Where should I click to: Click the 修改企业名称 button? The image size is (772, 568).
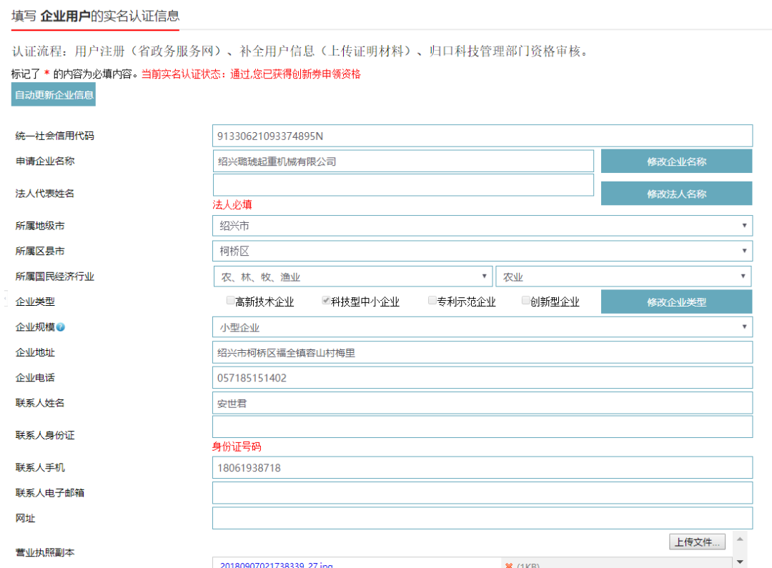click(x=676, y=161)
